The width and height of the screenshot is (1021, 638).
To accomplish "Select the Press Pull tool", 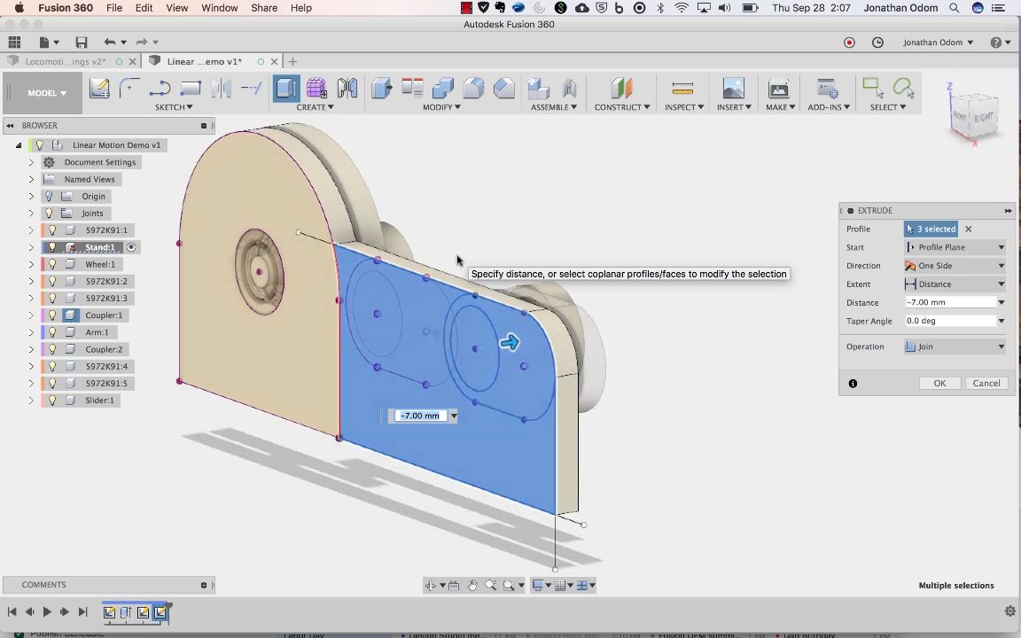I will [382, 88].
